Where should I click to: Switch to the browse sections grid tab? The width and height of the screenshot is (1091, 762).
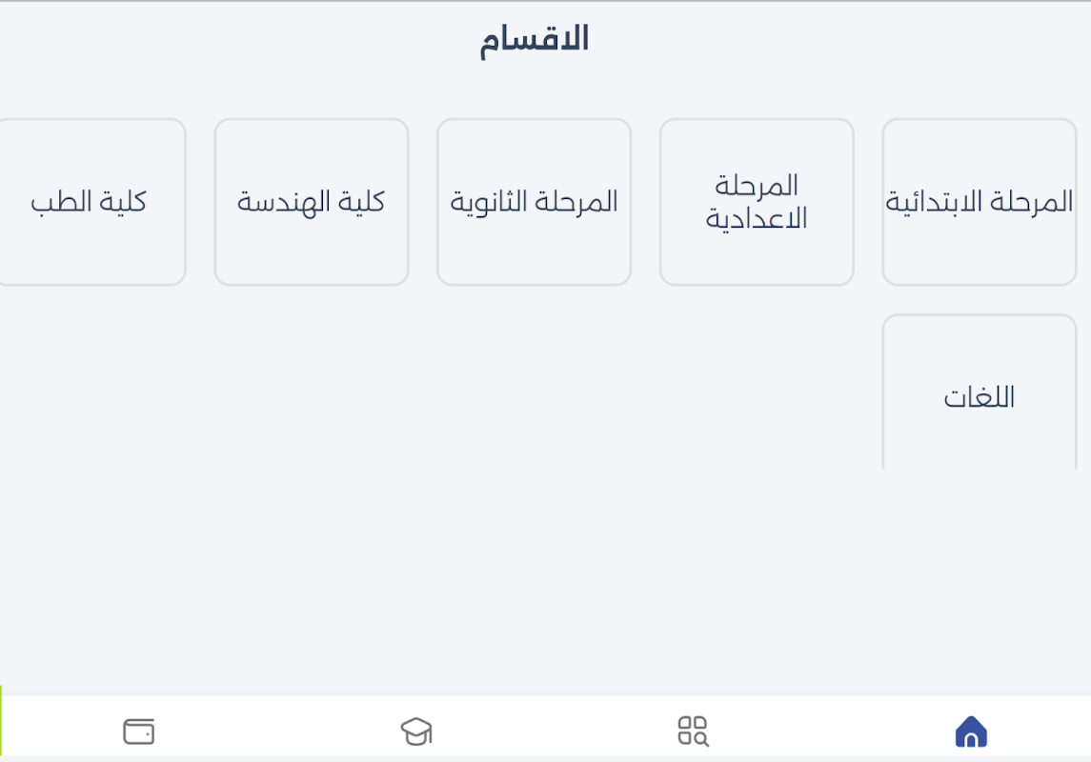(x=693, y=732)
